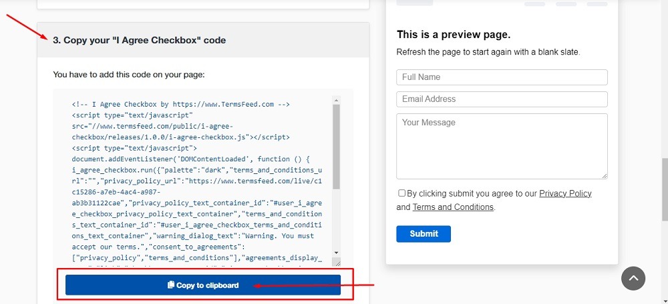Click the code box vertical scrollbar thumb
The image size is (668, 304).
point(336,147)
